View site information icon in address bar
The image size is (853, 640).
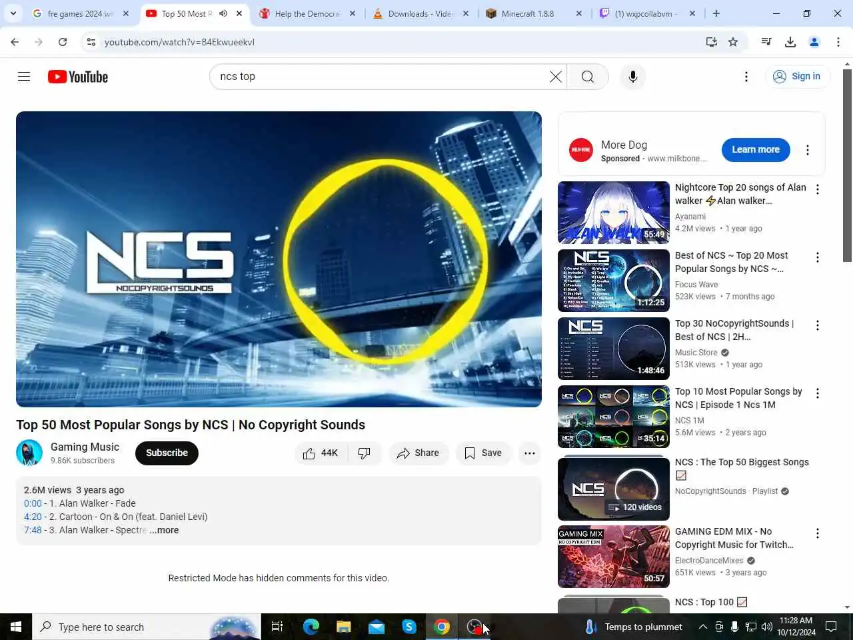pyautogui.click(x=91, y=42)
